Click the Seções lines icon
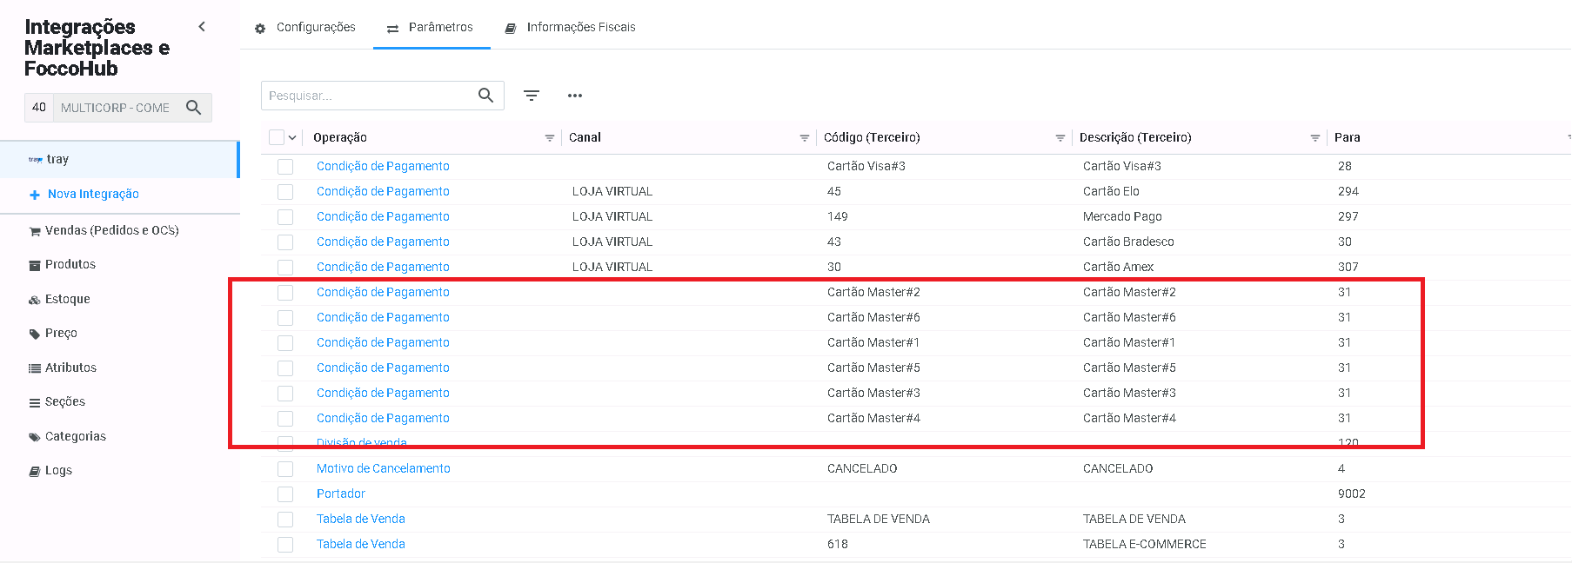This screenshot has height=563, width=1572. coord(35,402)
